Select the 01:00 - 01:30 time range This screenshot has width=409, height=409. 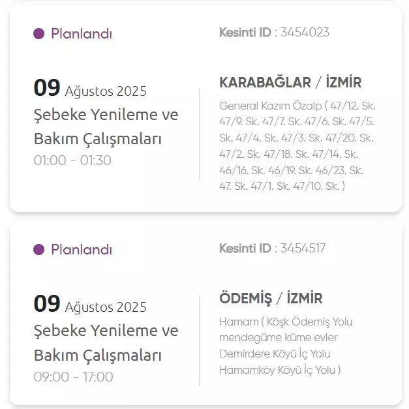tap(72, 160)
